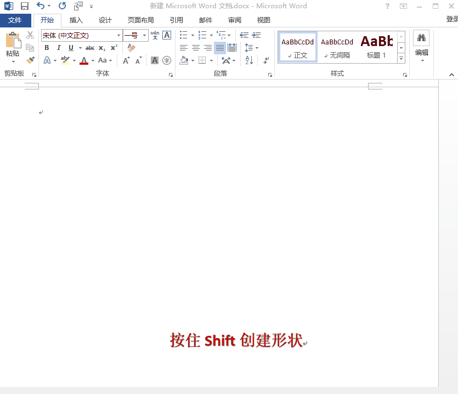Click the Character Border icon
458x394 pixels.
(167, 35)
